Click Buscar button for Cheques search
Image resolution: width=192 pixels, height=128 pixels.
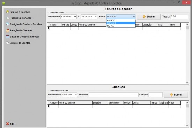pos(176,95)
